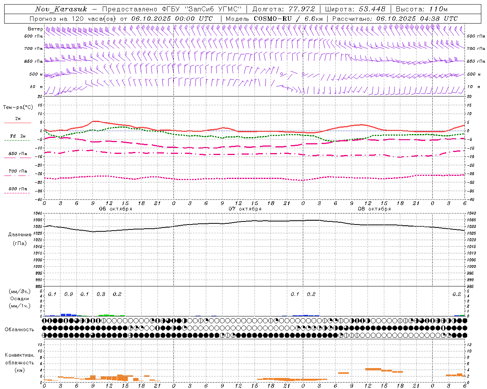Click the Осадки precipitation label
The height and width of the screenshot is (389, 487).
point(19,299)
